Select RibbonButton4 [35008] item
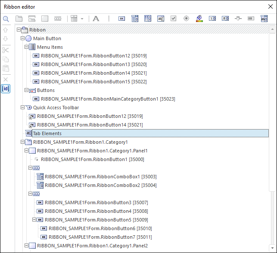This screenshot has height=253, width=277. tap(96, 211)
